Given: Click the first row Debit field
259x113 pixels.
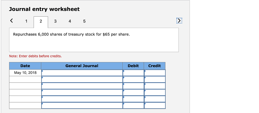Looking at the screenshot, I should coord(133,73).
